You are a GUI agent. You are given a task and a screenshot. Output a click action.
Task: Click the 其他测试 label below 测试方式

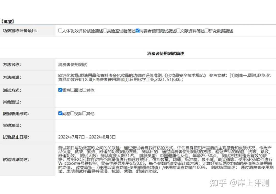[12, 102]
